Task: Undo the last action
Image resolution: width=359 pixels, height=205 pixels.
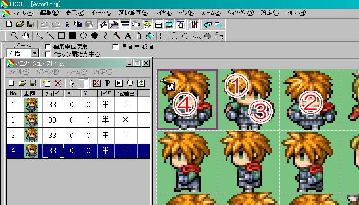Action: (45, 24)
